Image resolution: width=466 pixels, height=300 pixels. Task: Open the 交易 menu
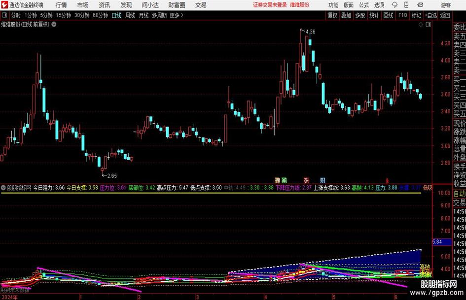(x=201, y=5)
